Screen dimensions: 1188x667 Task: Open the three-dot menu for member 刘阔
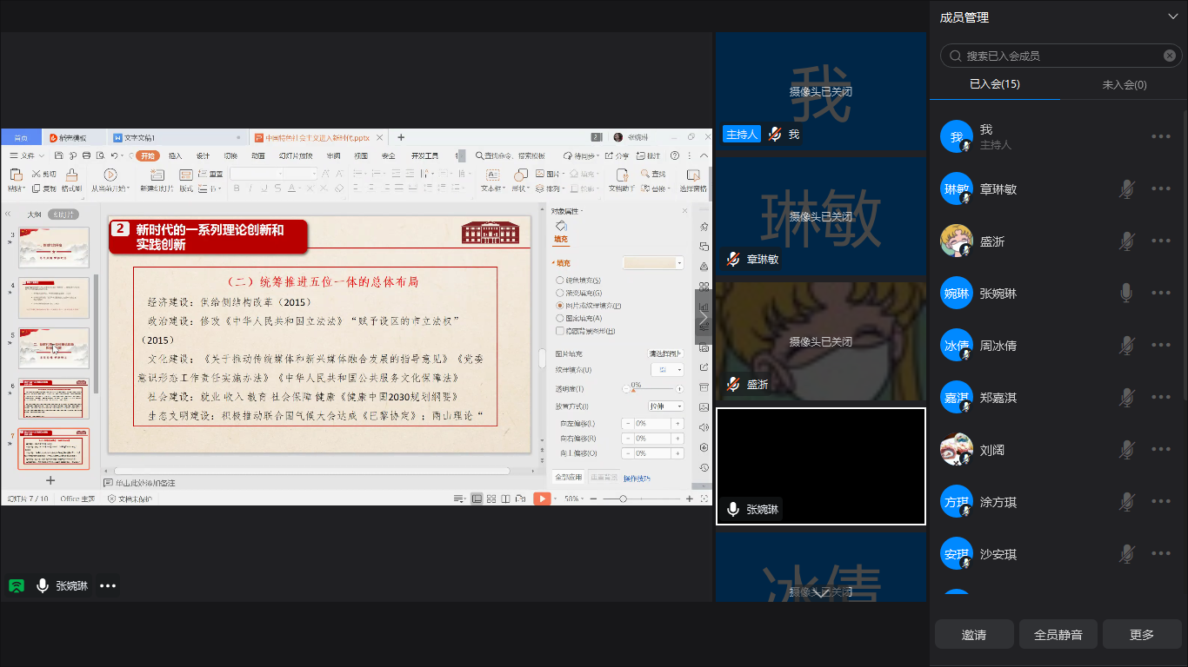(1160, 450)
